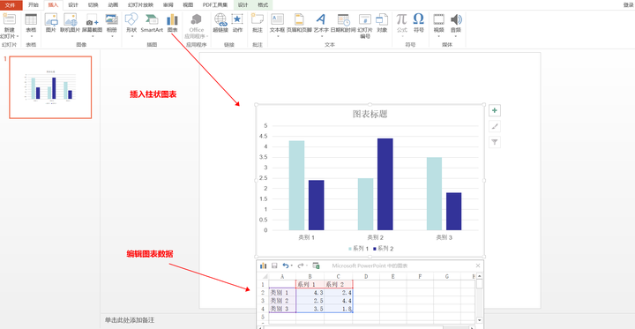The width and height of the screenshot is (635, 329).
Task: Insert WordArt (艺术字)
Action: 321,24
